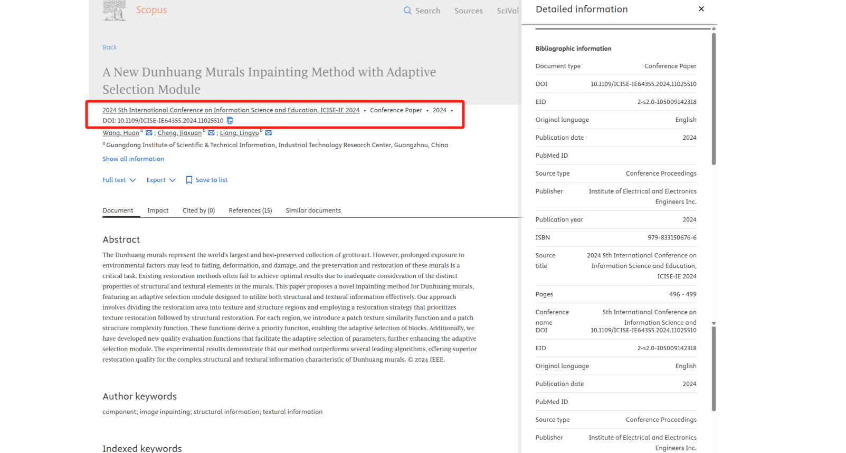Expand the Full text dropdown

pos(119,180)
